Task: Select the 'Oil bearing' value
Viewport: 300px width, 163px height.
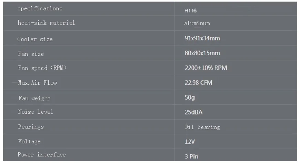Action: pyautogui.click(x=202, y=127)
